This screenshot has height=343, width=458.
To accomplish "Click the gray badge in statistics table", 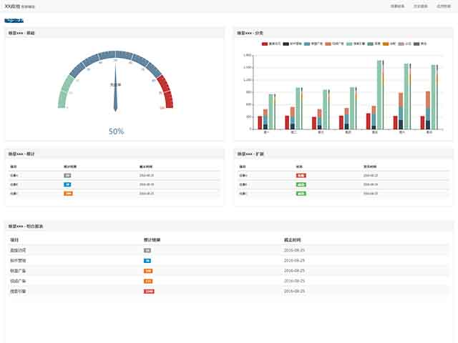I will (67, 175).
